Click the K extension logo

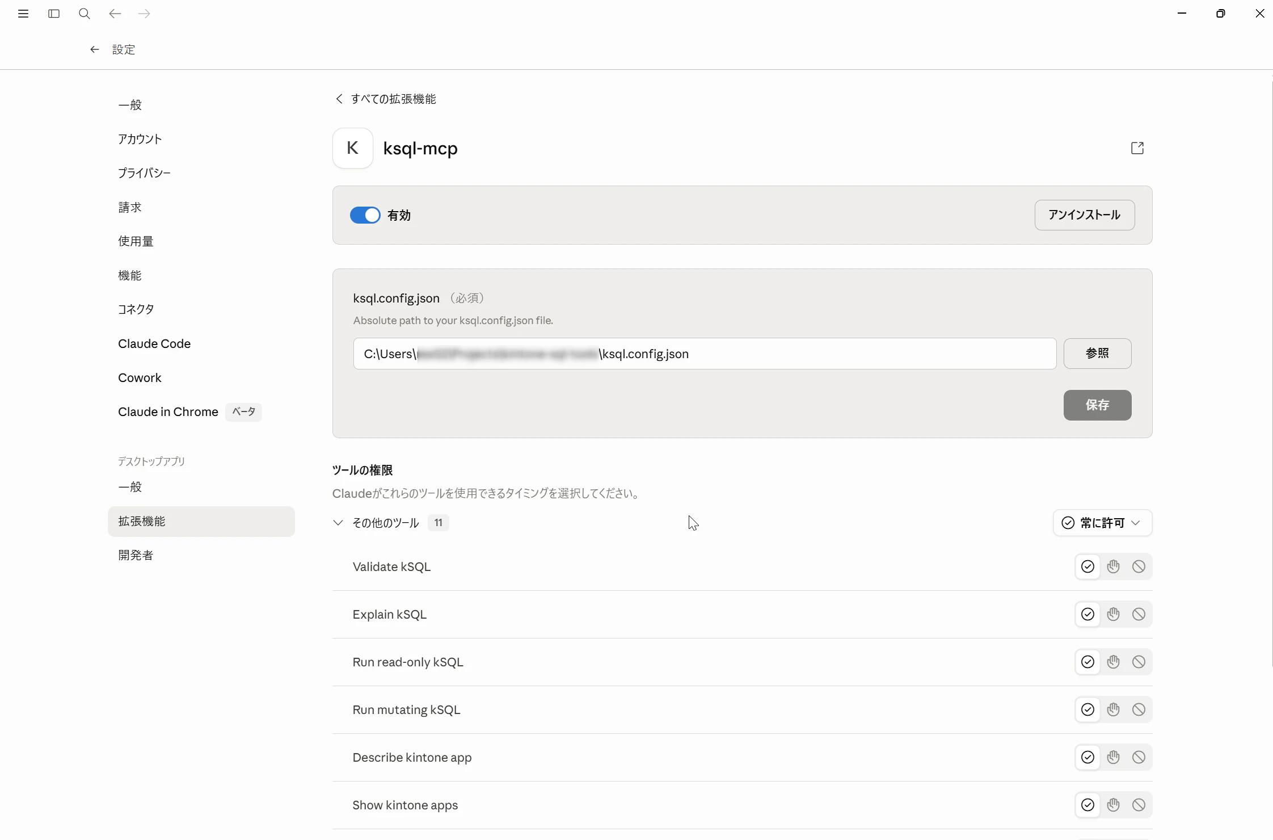coord(353,148)
